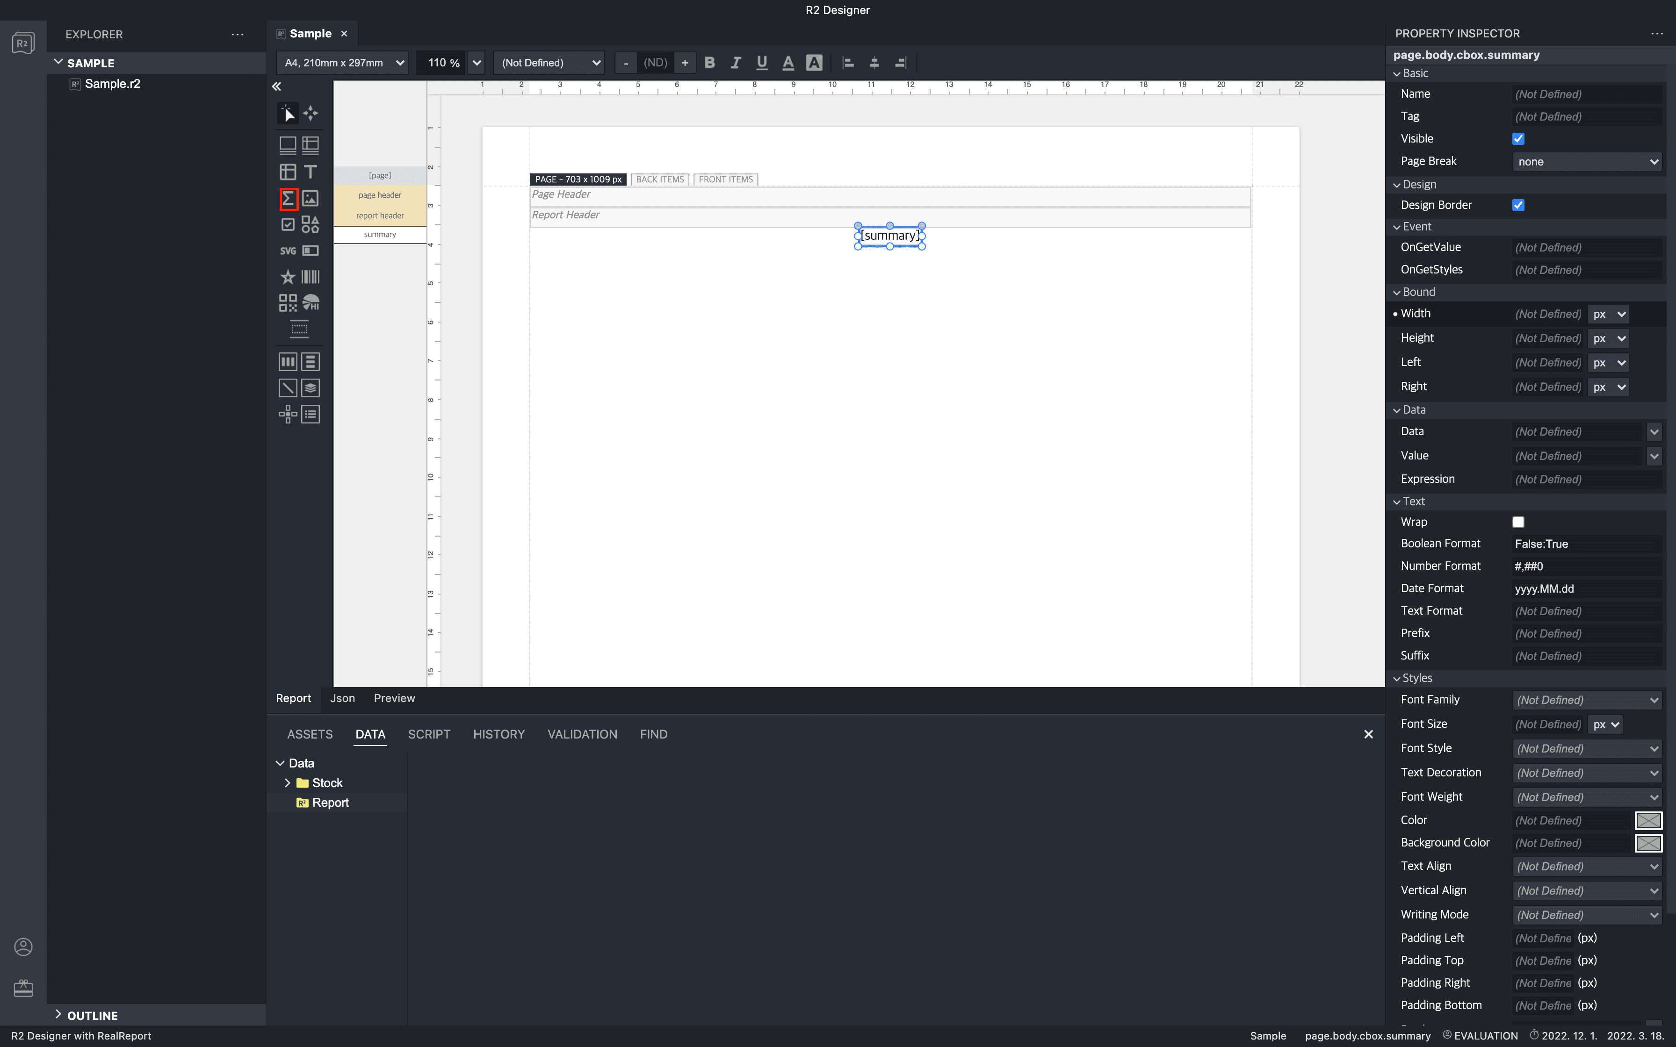Pick the Barcode item tool
The image size is (1676, 1047).
[310, 277]
